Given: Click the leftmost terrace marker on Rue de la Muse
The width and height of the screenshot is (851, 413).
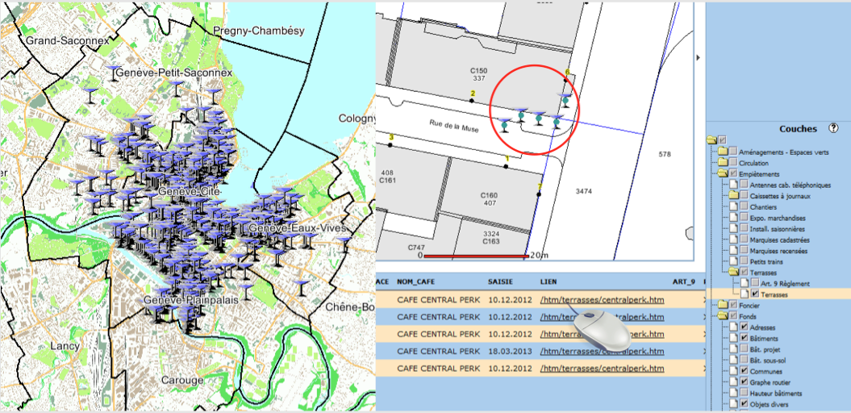Looking at the screenshot, I should point(505,124).
